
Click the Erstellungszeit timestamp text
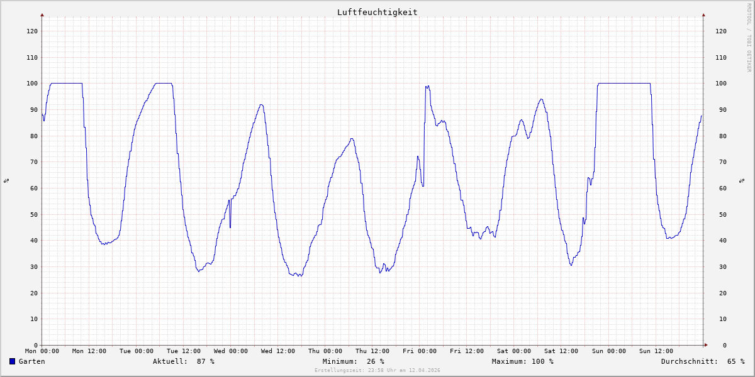click(377, 371)
